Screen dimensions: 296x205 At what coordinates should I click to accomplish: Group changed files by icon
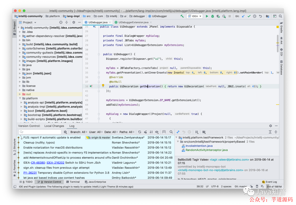197,132
